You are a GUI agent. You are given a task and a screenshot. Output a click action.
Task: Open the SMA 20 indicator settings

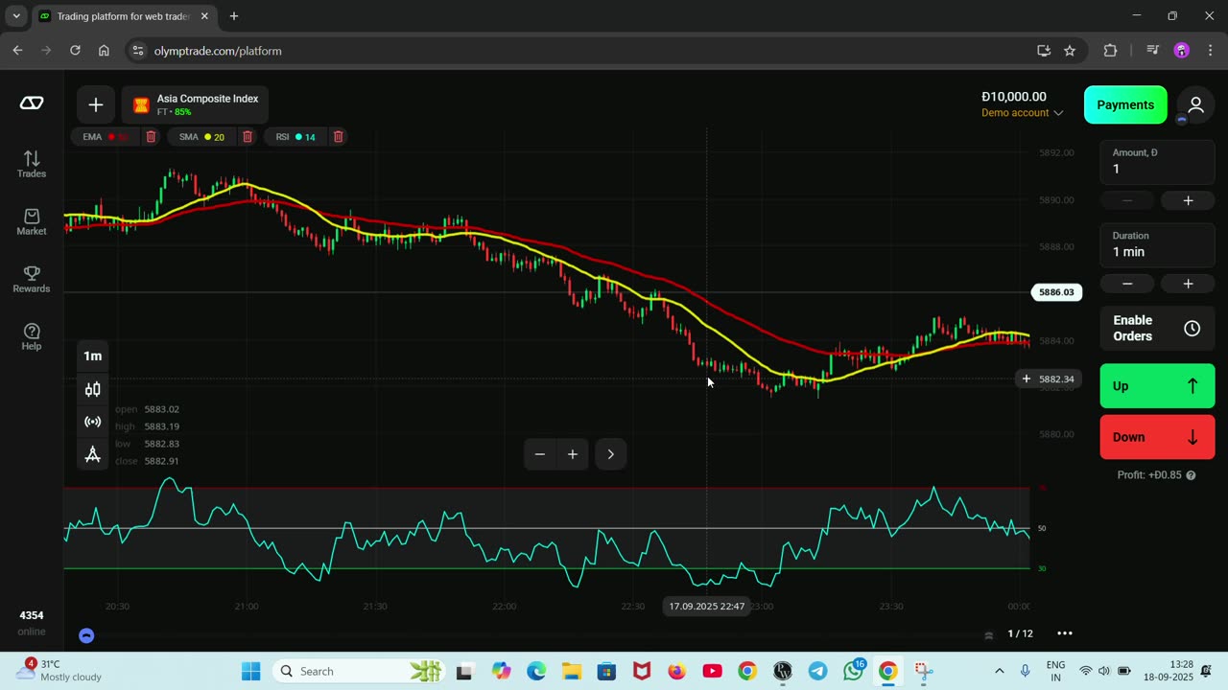(201, 137)
